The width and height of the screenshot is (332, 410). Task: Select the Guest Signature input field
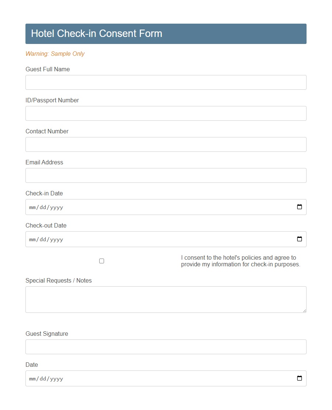coord(166,346)
